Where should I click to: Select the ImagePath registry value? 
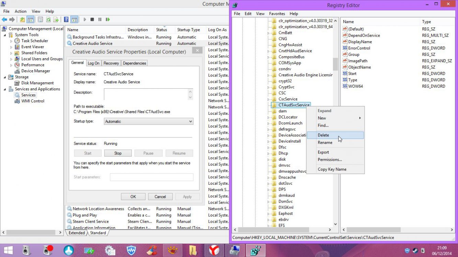[x=358, y=61]
